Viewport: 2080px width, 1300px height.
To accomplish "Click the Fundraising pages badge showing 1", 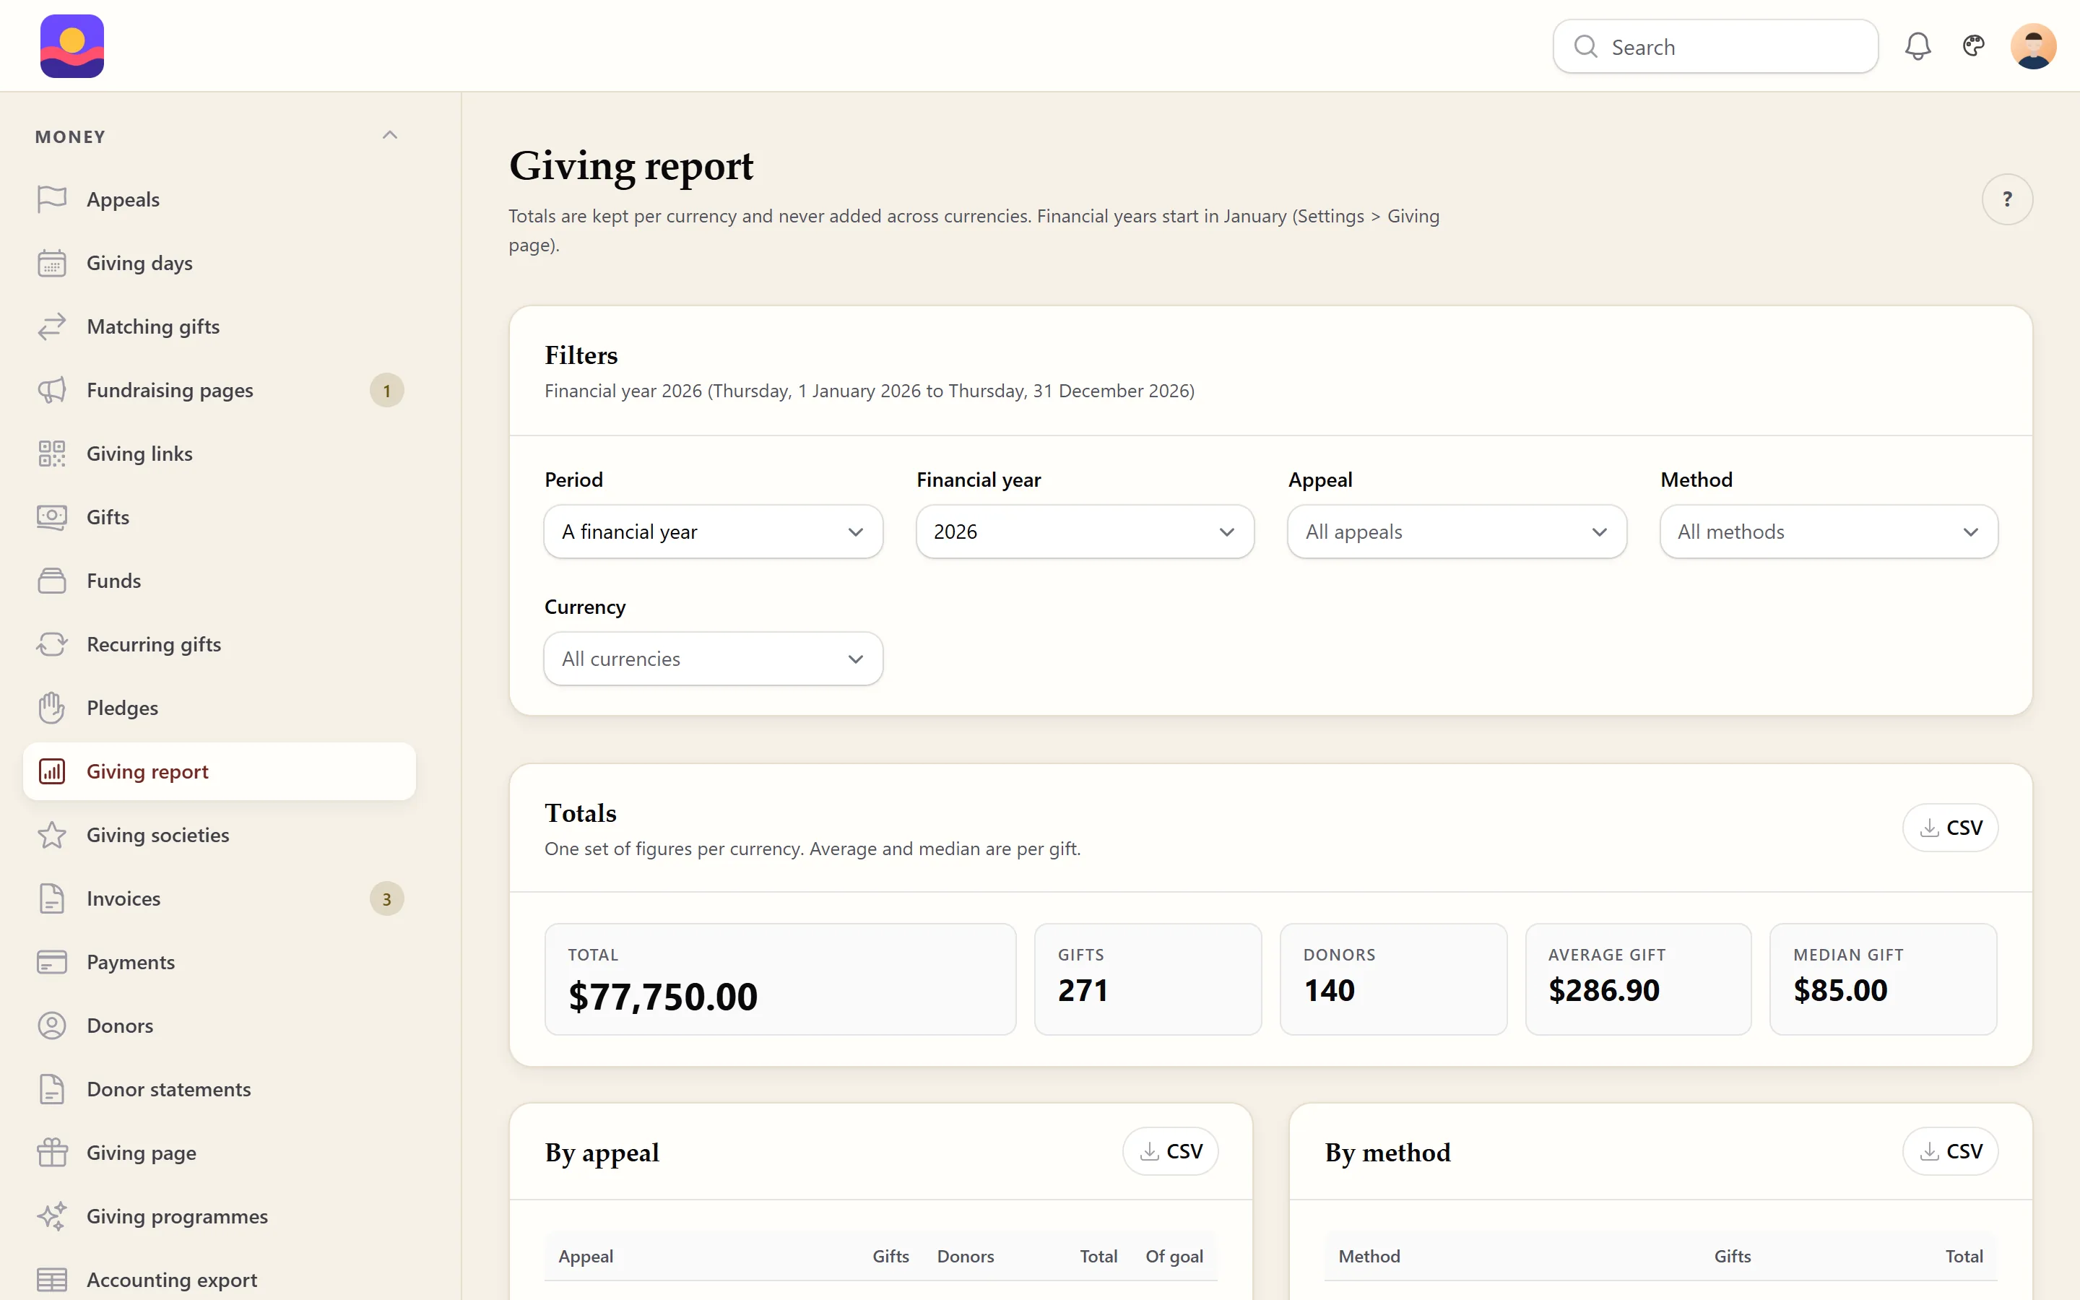I will click(x=387, y=390).
